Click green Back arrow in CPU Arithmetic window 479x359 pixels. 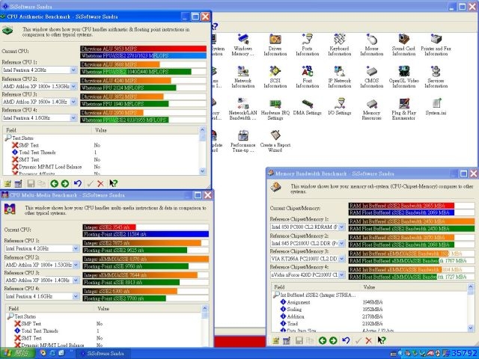(55, 183)
